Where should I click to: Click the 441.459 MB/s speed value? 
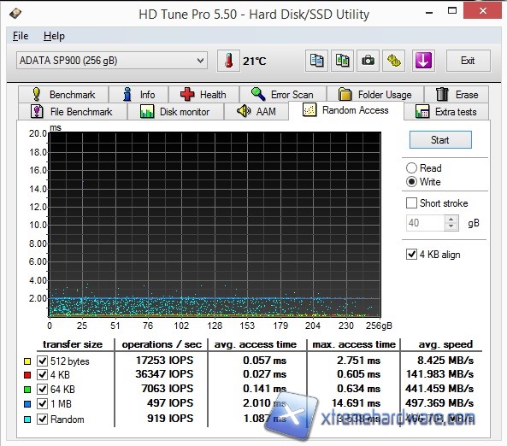point(439,389)
